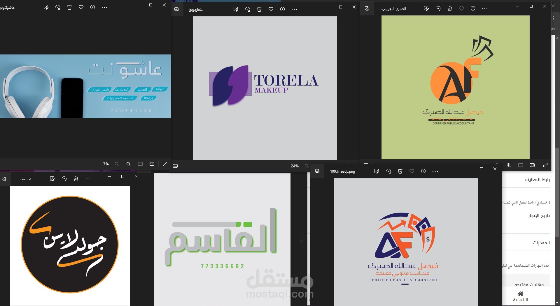
Task: Edit the 100% ready.png image
Action: coord(377,171)
